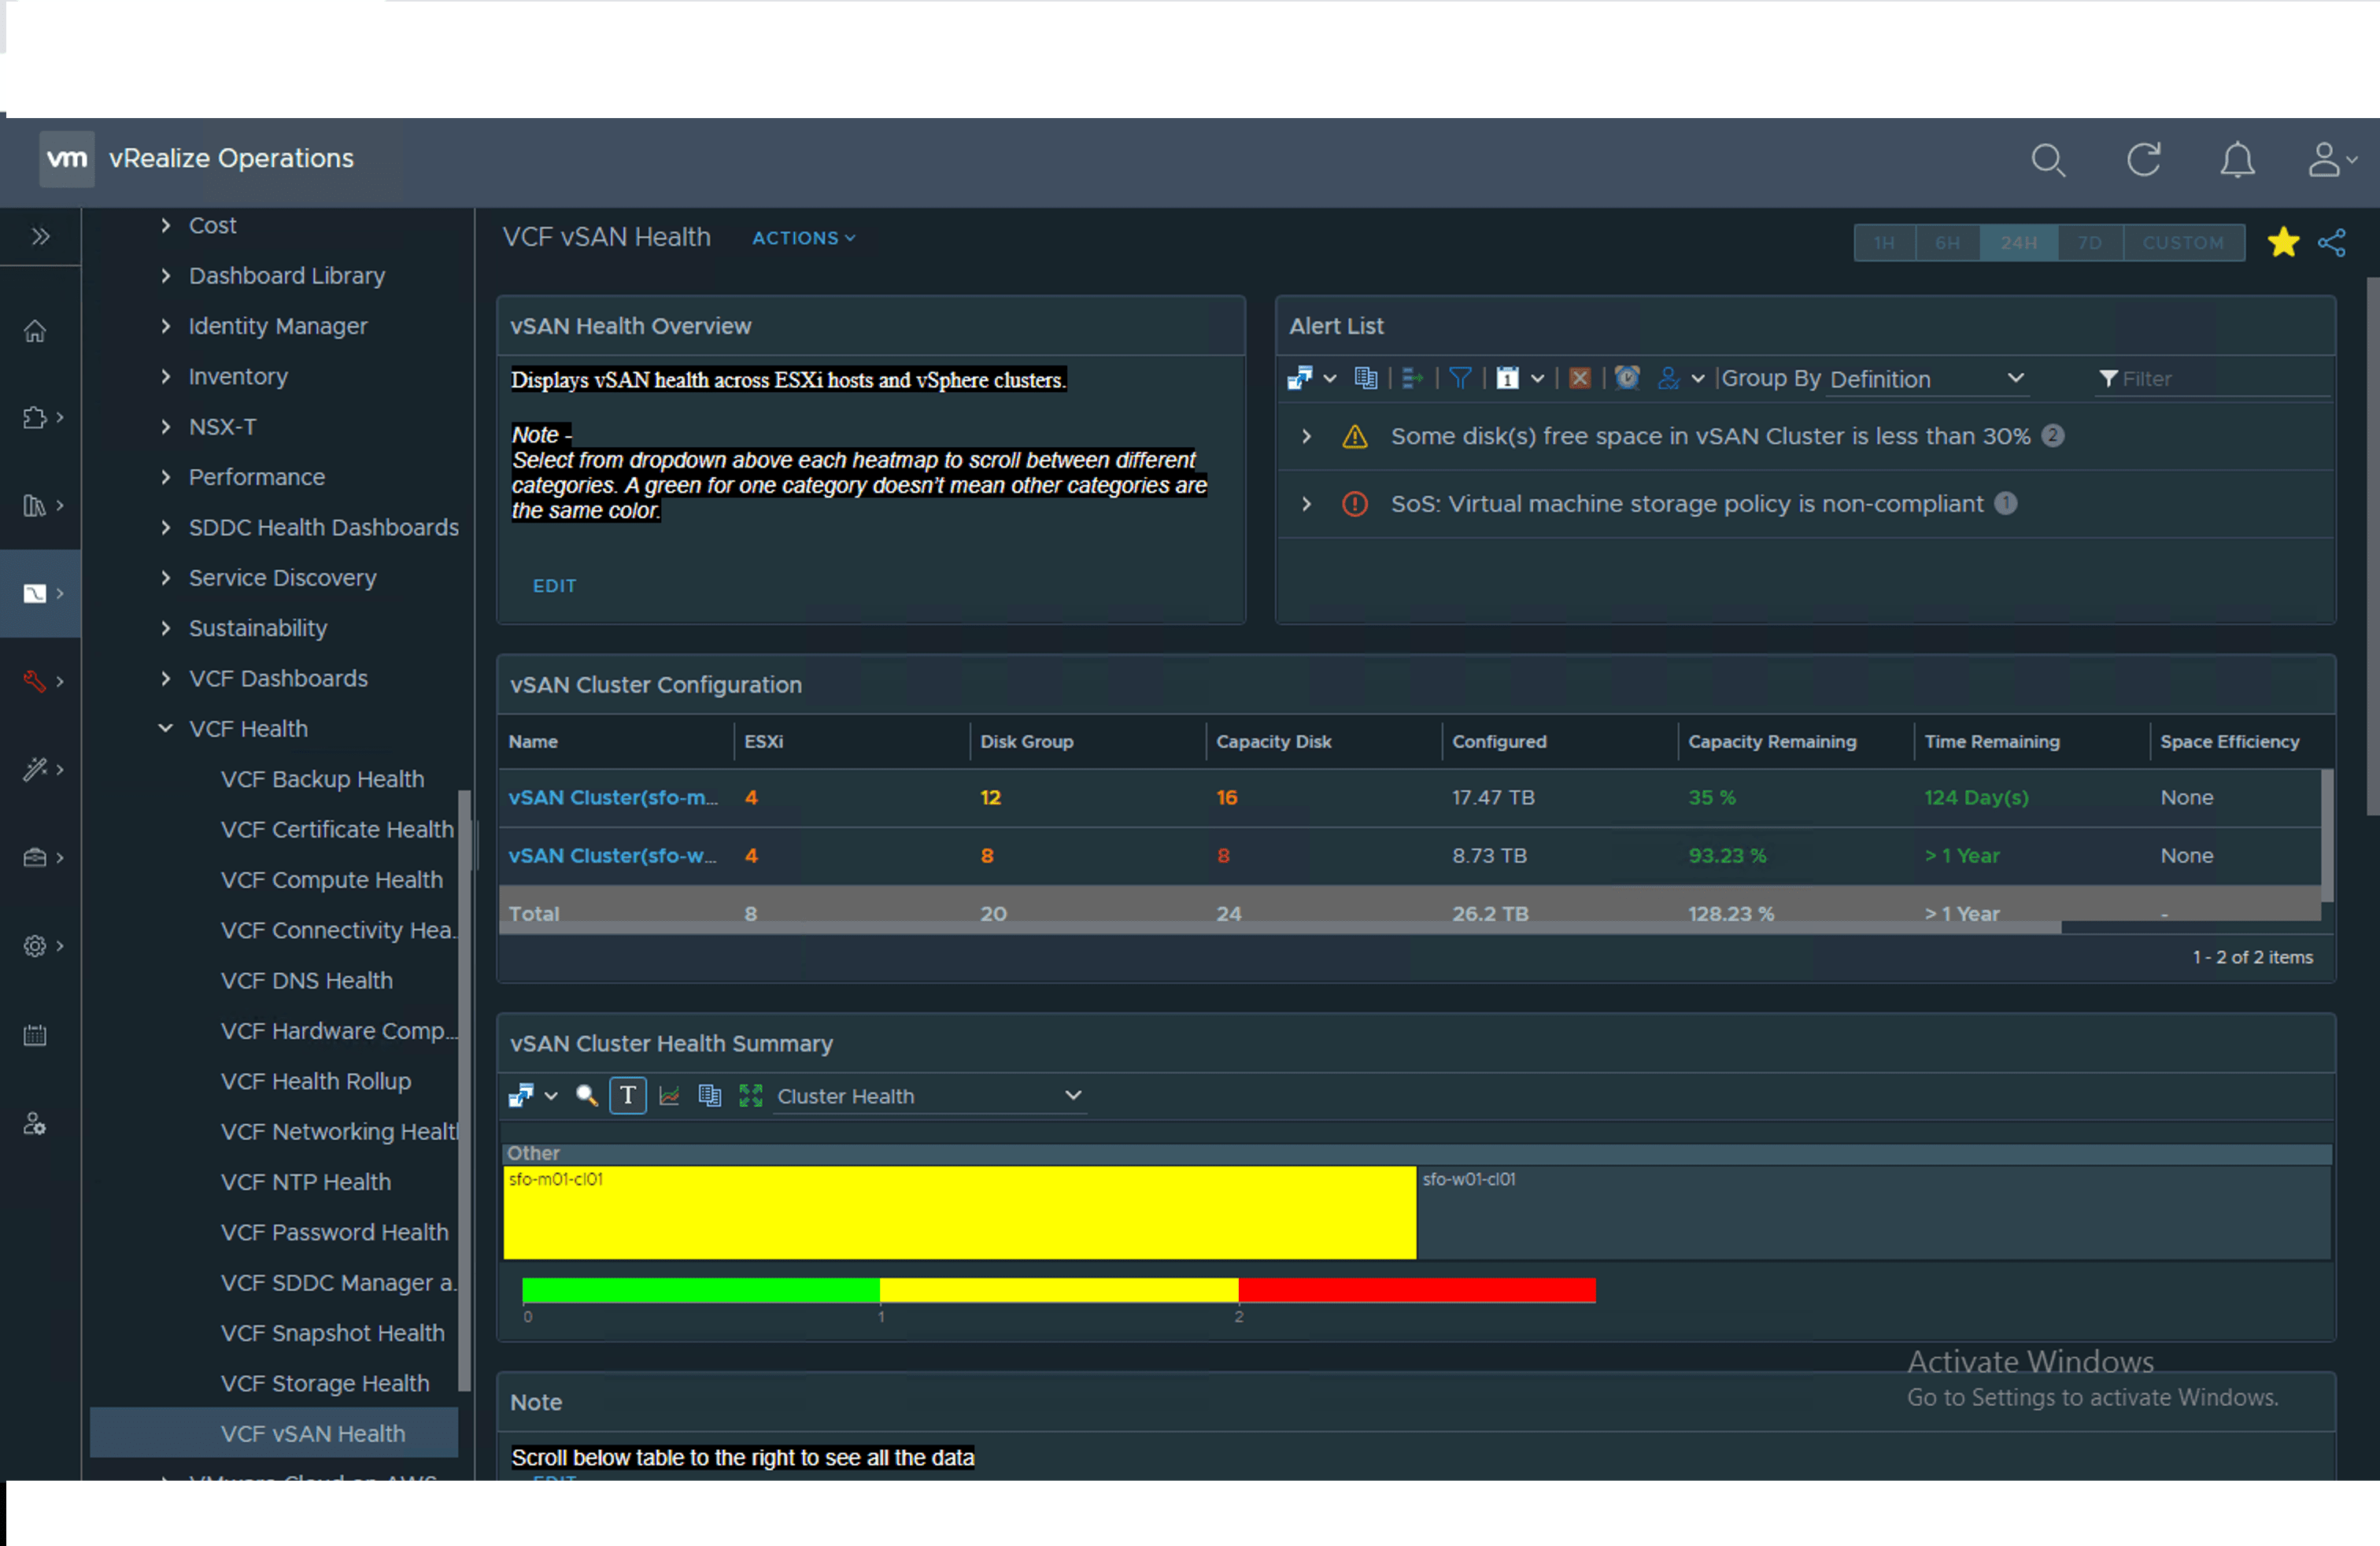Click the refresh icon in header
Viewport: 2380px width, 1546px height.
pyautogui.click(x=2143, y=160)
